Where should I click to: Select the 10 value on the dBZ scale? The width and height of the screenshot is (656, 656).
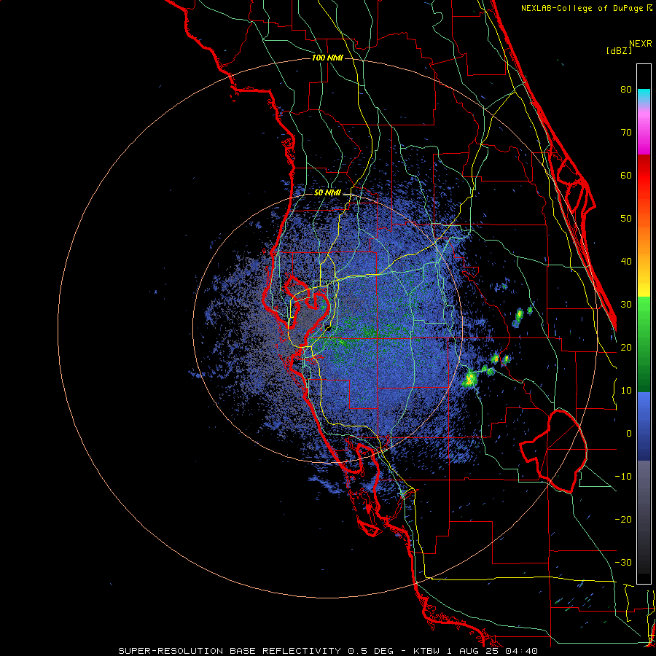point(626,391)
